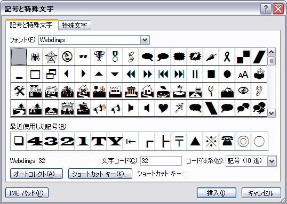The height and width of the screenshot is (204, 287).
Task: Select the checkerboard squares symbol
Action: (243, 56)
